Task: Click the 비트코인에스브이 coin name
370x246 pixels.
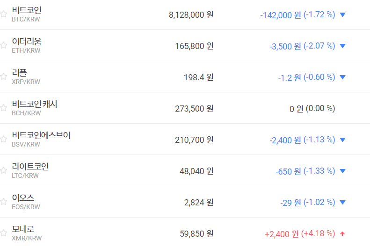Action: pos(41,135)
